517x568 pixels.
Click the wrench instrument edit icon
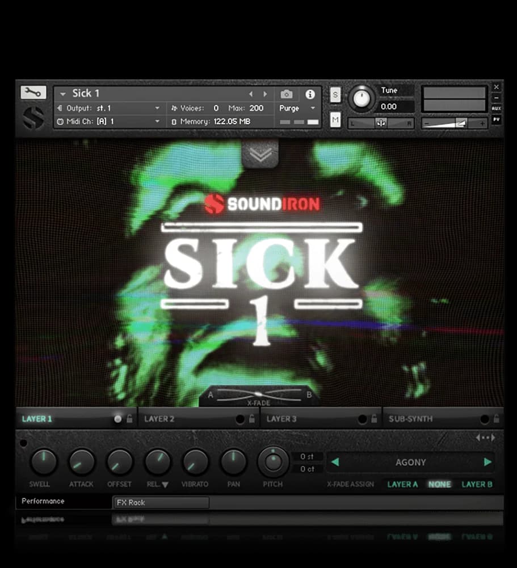coord(33,93)
